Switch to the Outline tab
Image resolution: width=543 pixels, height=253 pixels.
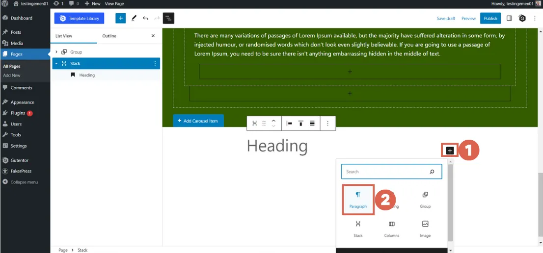click(x=109, y=36)
